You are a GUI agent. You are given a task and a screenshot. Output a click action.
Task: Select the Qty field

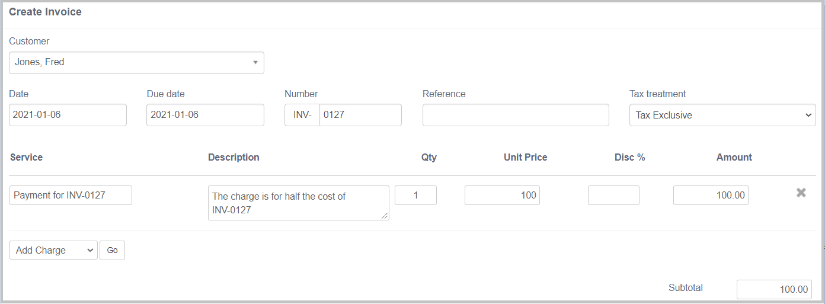(x=415, y=195)
